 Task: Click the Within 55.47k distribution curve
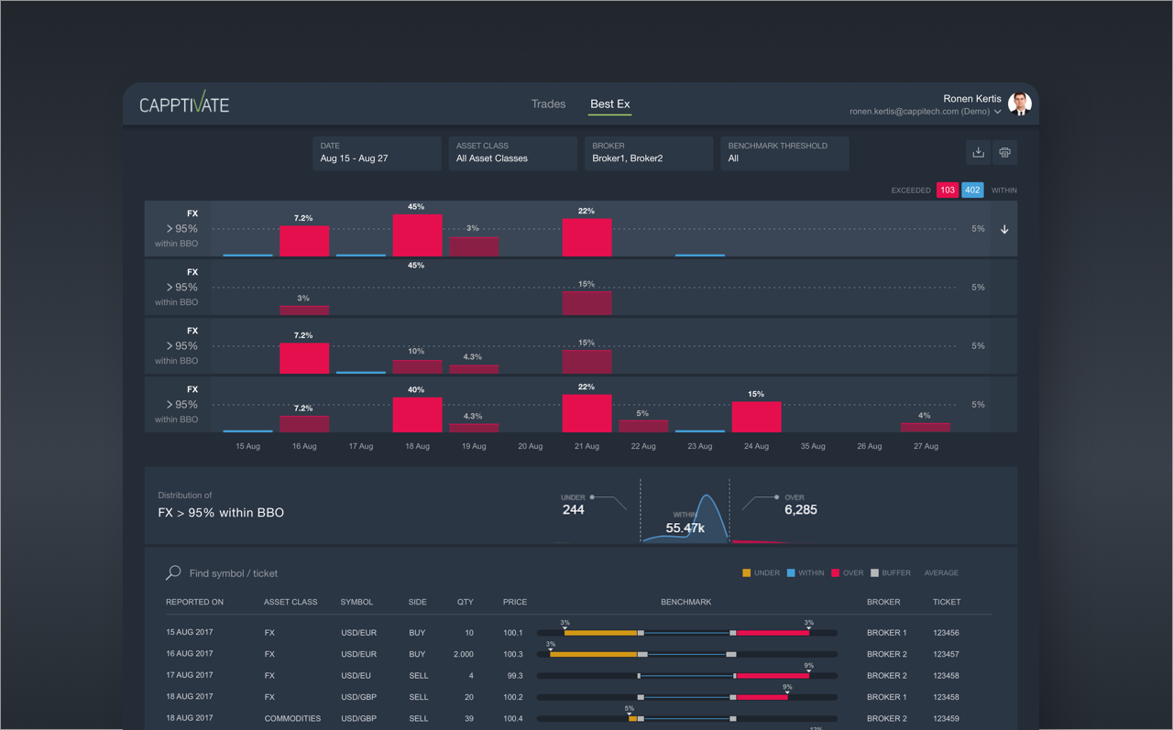685,520
